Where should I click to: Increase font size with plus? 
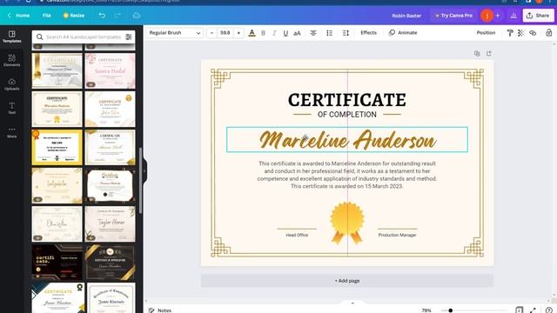click(238, 33)
